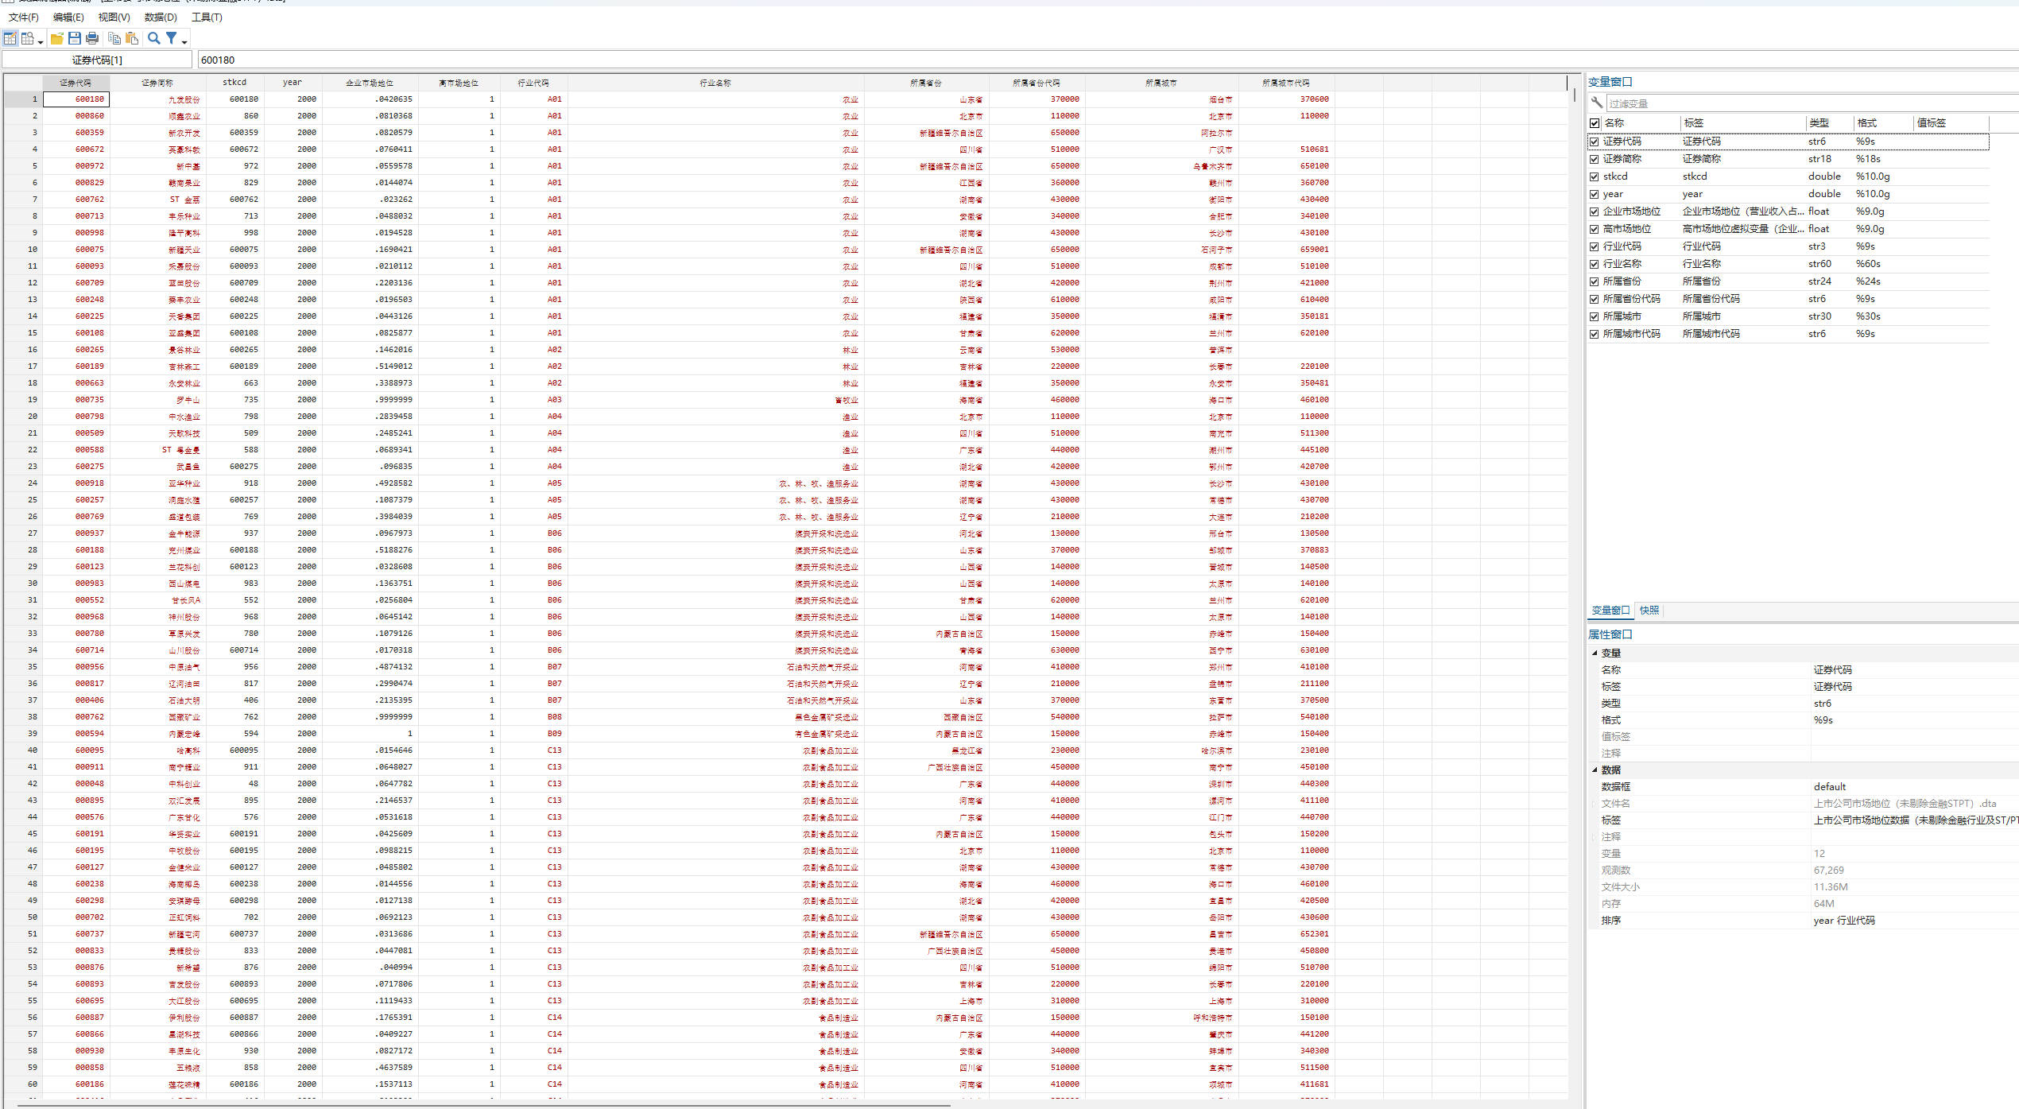Viewport: 2019px width, 1109px height.
Task: Switch to the 快照 tab
Action: pyautogui.click(x=1649, y=611)
